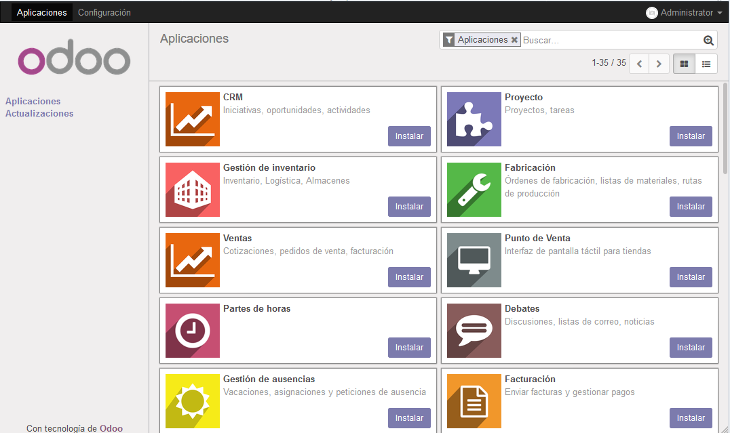Click 'Discusiones, listas de correo, noticias'
This screenshot has height=433, width=730.
point(579,322)
